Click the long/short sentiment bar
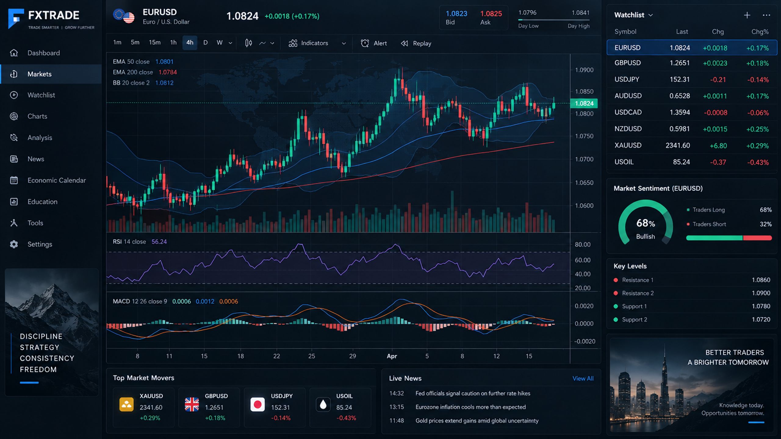Screen dimensions: 781x439 tap(729, 238)
